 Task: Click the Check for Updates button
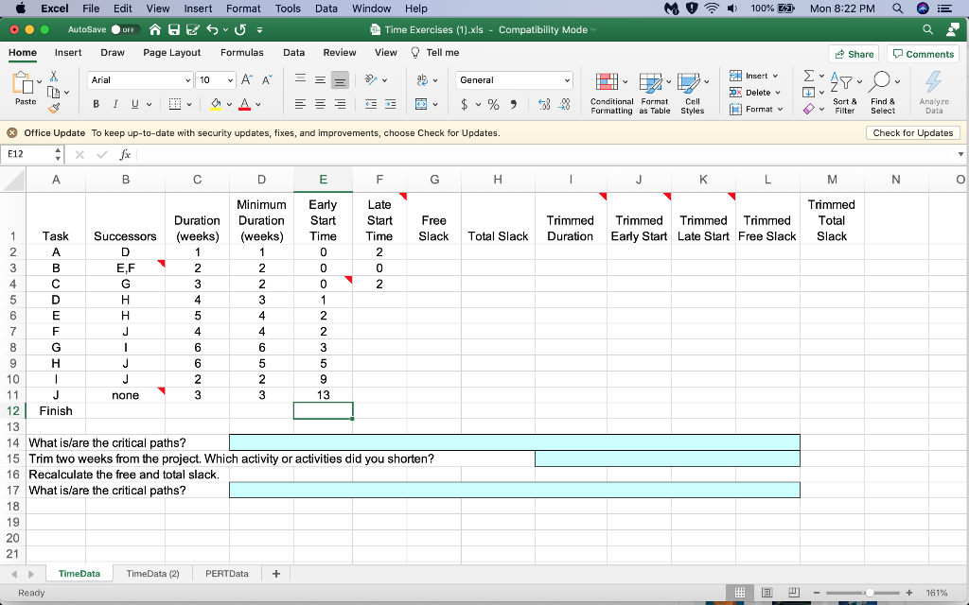click(912, 132)
